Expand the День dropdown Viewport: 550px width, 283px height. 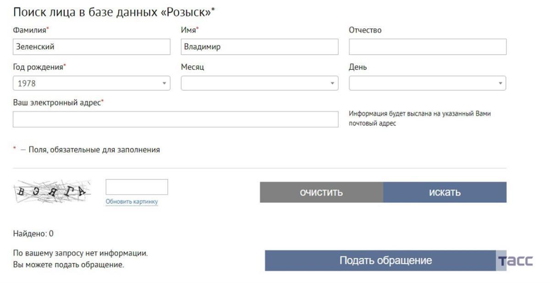[x=428, y=83]
